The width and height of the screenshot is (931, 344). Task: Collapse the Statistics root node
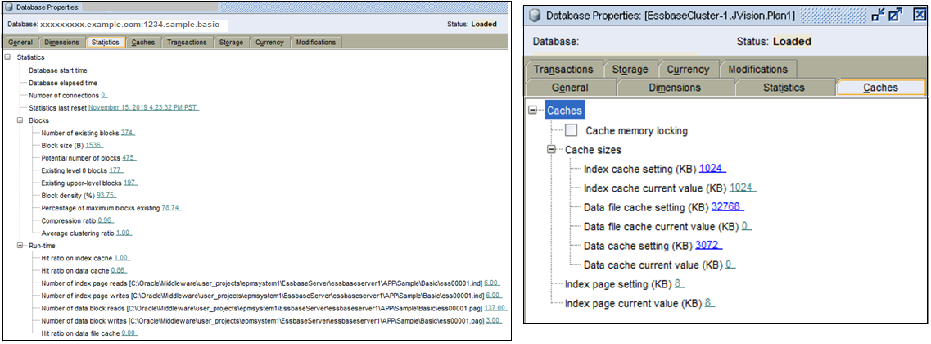click(7, 57)
